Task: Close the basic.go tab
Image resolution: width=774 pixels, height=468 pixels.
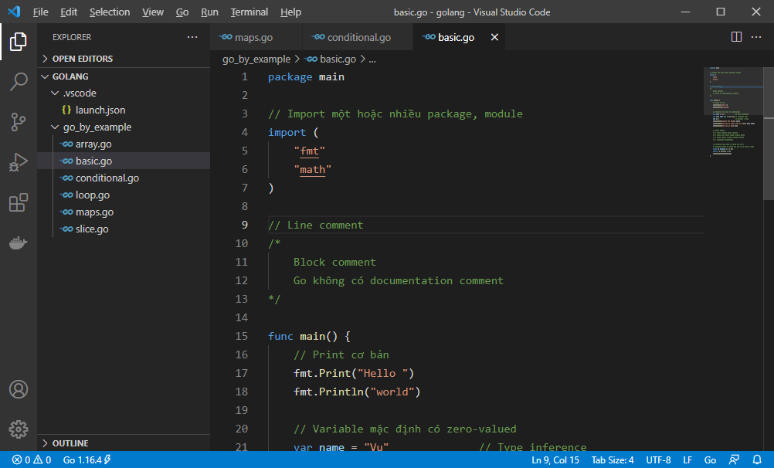Action: click(x=494, y=37)
